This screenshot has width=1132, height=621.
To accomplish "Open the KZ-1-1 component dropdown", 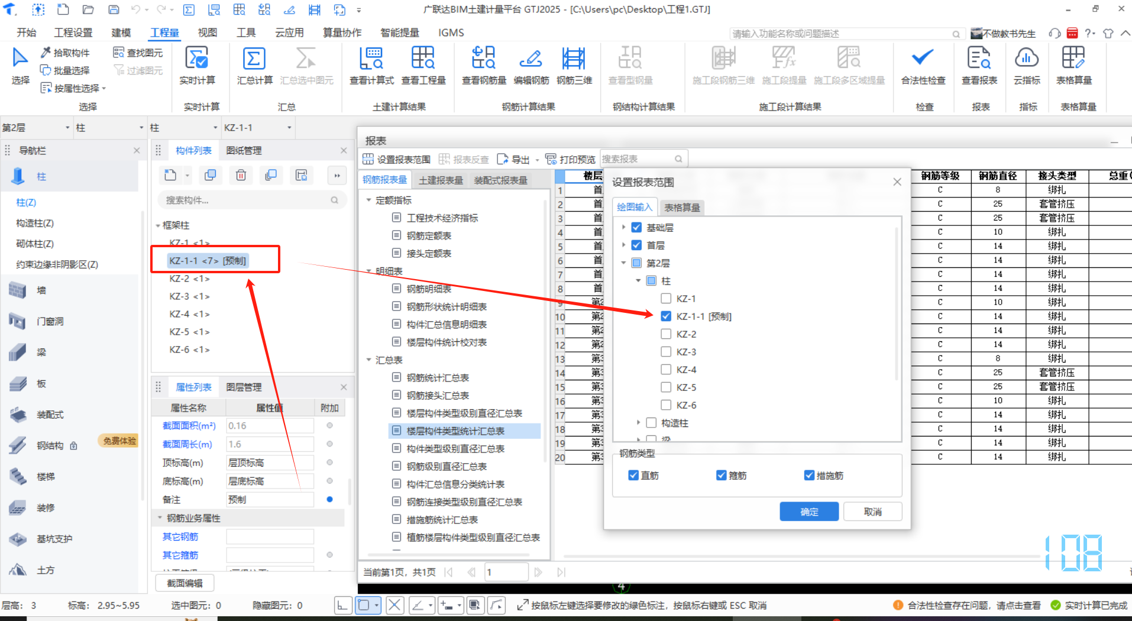I will (x=258, y=128).
